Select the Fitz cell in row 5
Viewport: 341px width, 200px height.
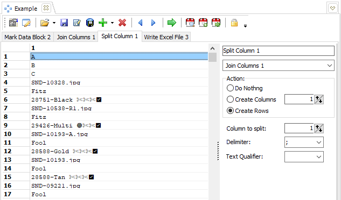(119, 91)
